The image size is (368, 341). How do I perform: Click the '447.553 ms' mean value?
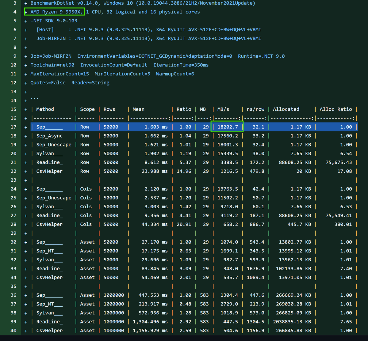coord(153,295)
